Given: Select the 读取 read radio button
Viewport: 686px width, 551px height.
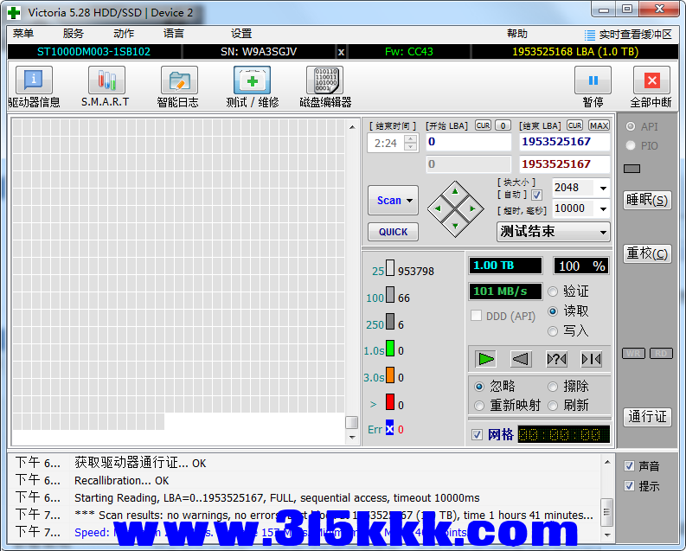Looking at the screenshot, I should click(x=553, y=311).
